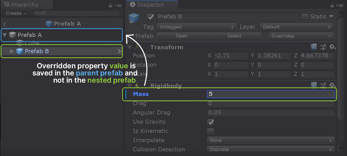Click the Transform preset sliders icon
The height and width of the screenshot is (156, 347).
323,47
